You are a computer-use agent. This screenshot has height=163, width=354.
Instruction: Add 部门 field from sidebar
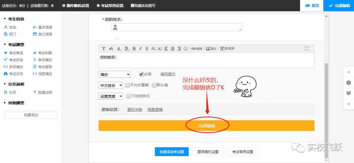[10, 34]
